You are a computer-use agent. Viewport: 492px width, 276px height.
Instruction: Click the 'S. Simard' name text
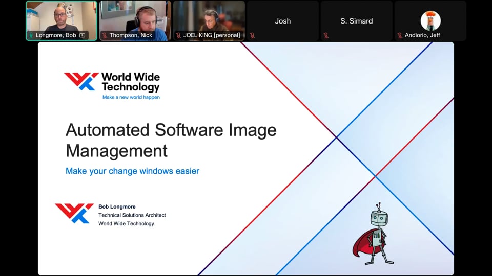click(x=357, y=21)
